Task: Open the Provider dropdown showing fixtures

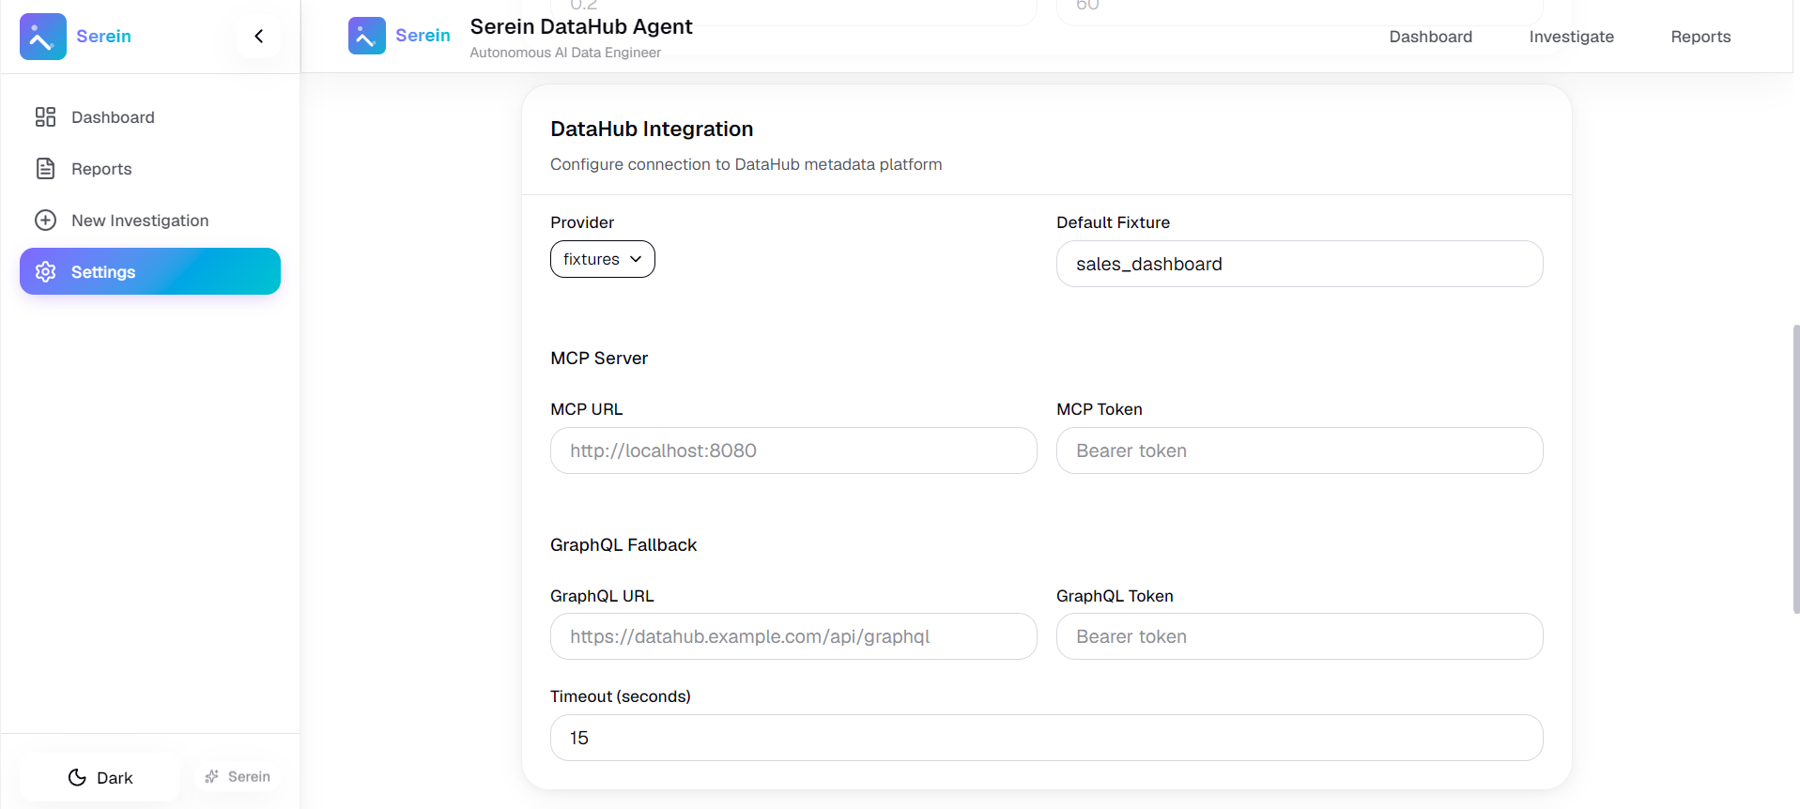Action: pos(603,259)
